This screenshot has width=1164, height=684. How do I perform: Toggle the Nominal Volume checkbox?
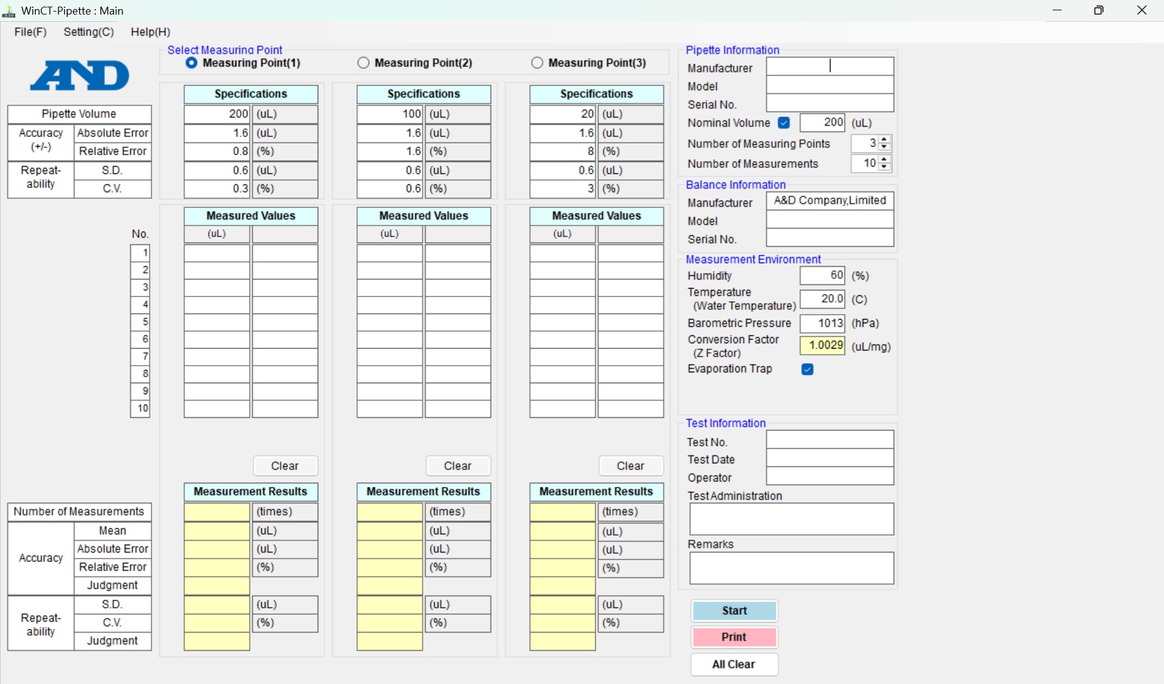784,123
